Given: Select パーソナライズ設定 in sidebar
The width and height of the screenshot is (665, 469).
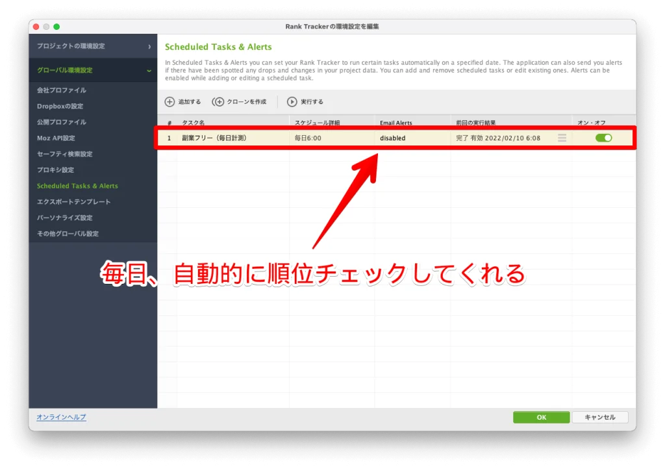Looking at the screenshot, I should pos(64,218).
